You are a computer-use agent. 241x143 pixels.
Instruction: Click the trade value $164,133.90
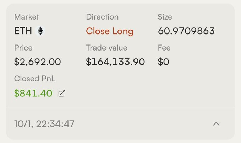[115, 62]
